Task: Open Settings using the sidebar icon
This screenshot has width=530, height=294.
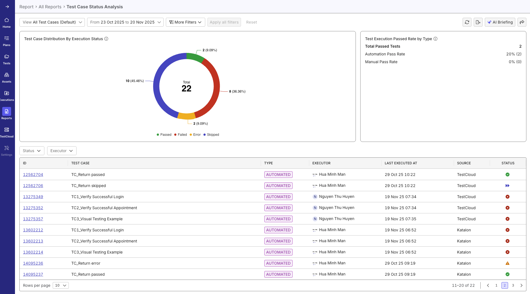Action: point(7,150)
